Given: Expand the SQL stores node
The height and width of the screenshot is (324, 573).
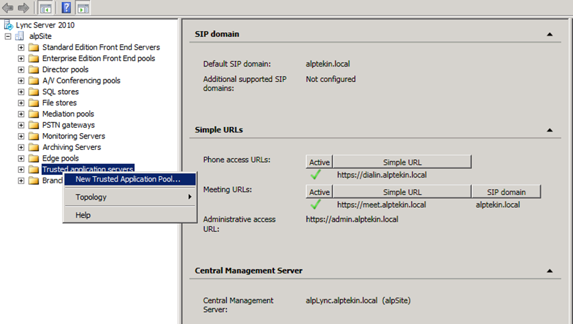Looking at the screenshot, I should click(x=21, y=92).
